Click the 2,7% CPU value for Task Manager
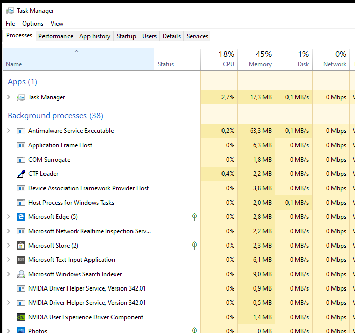 [x=228, y=97]
